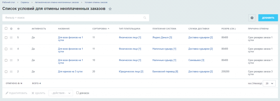Check the row with ID 5

click(6, 37)
